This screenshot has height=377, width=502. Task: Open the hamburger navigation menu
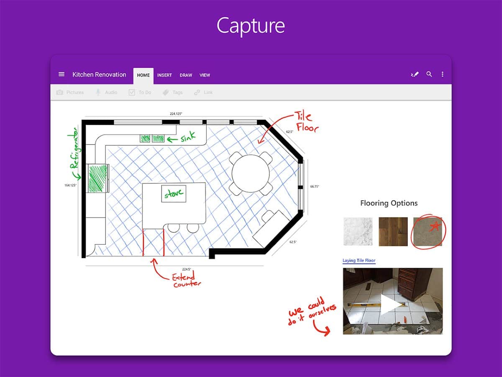(61, 75)
